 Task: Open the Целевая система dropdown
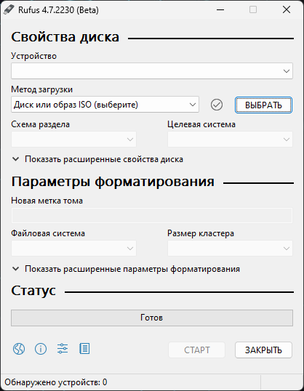point(230,139)
